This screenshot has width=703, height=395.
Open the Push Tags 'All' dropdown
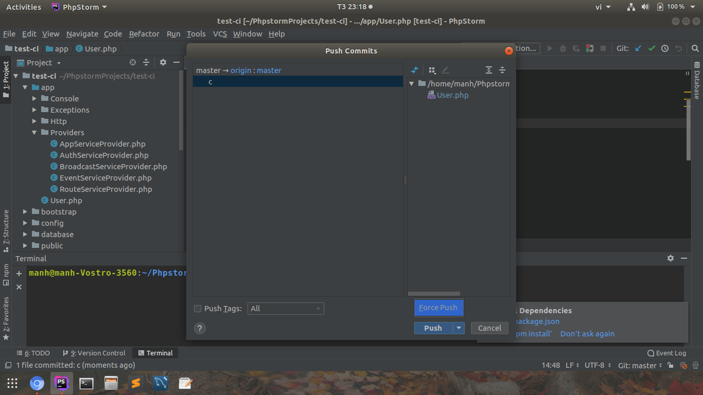pyautogui.click(x=286, y=309)
